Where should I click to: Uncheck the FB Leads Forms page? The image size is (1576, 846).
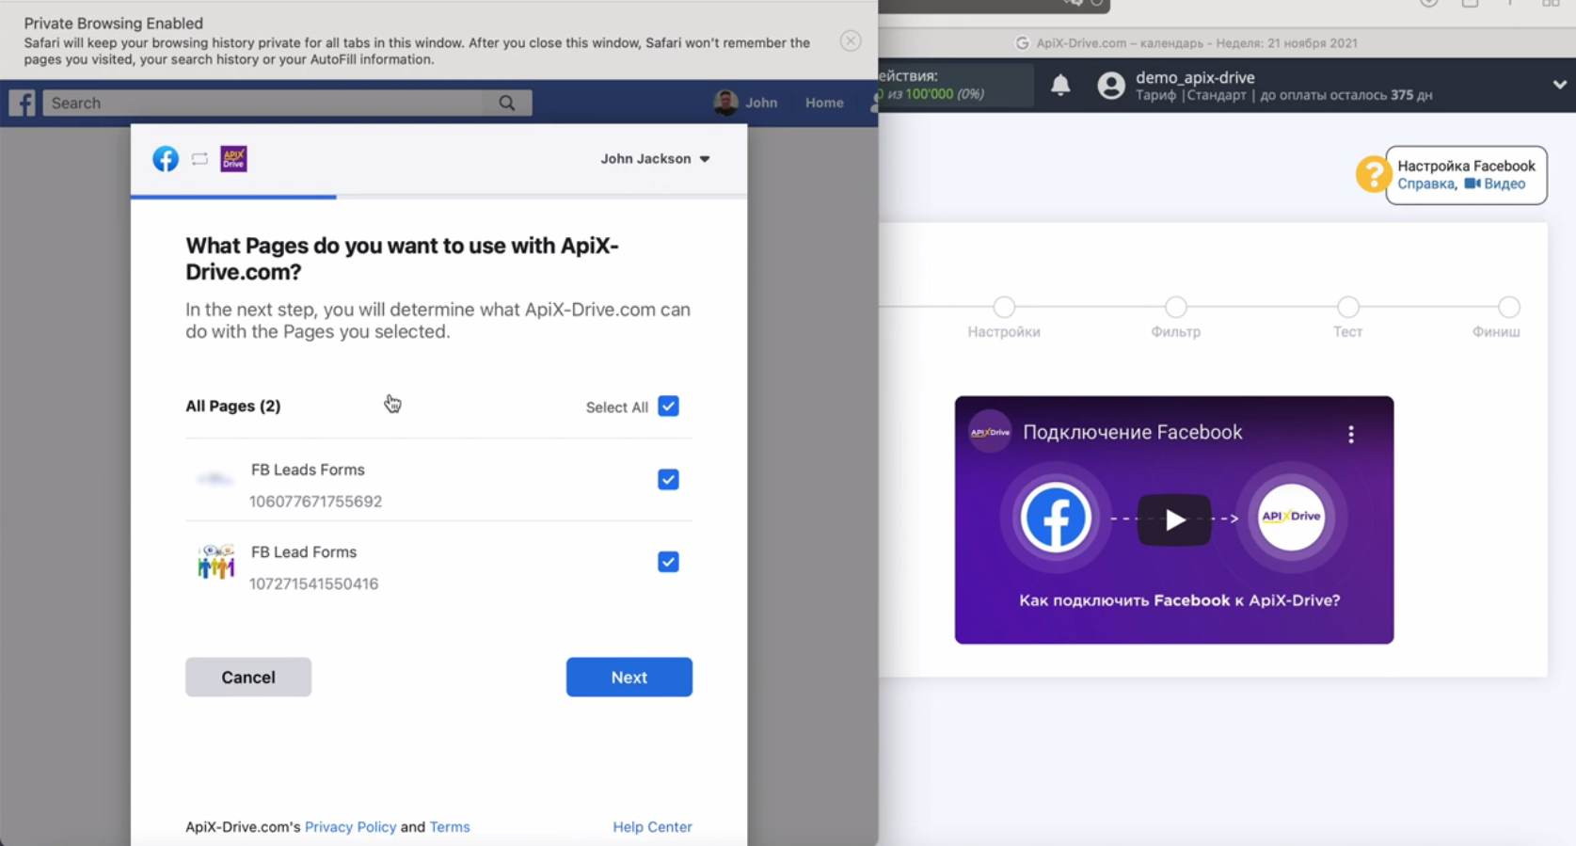668,480
